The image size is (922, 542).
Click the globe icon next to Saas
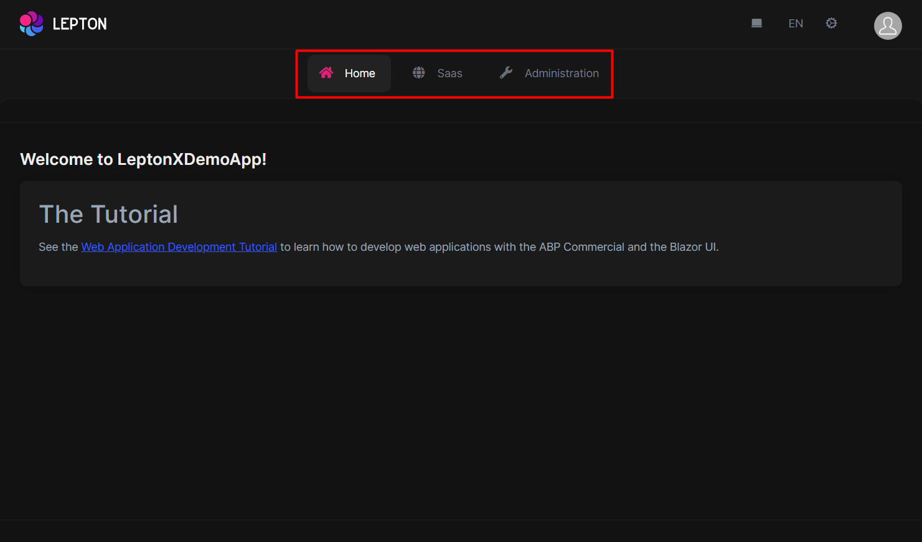tap(418, 72)
